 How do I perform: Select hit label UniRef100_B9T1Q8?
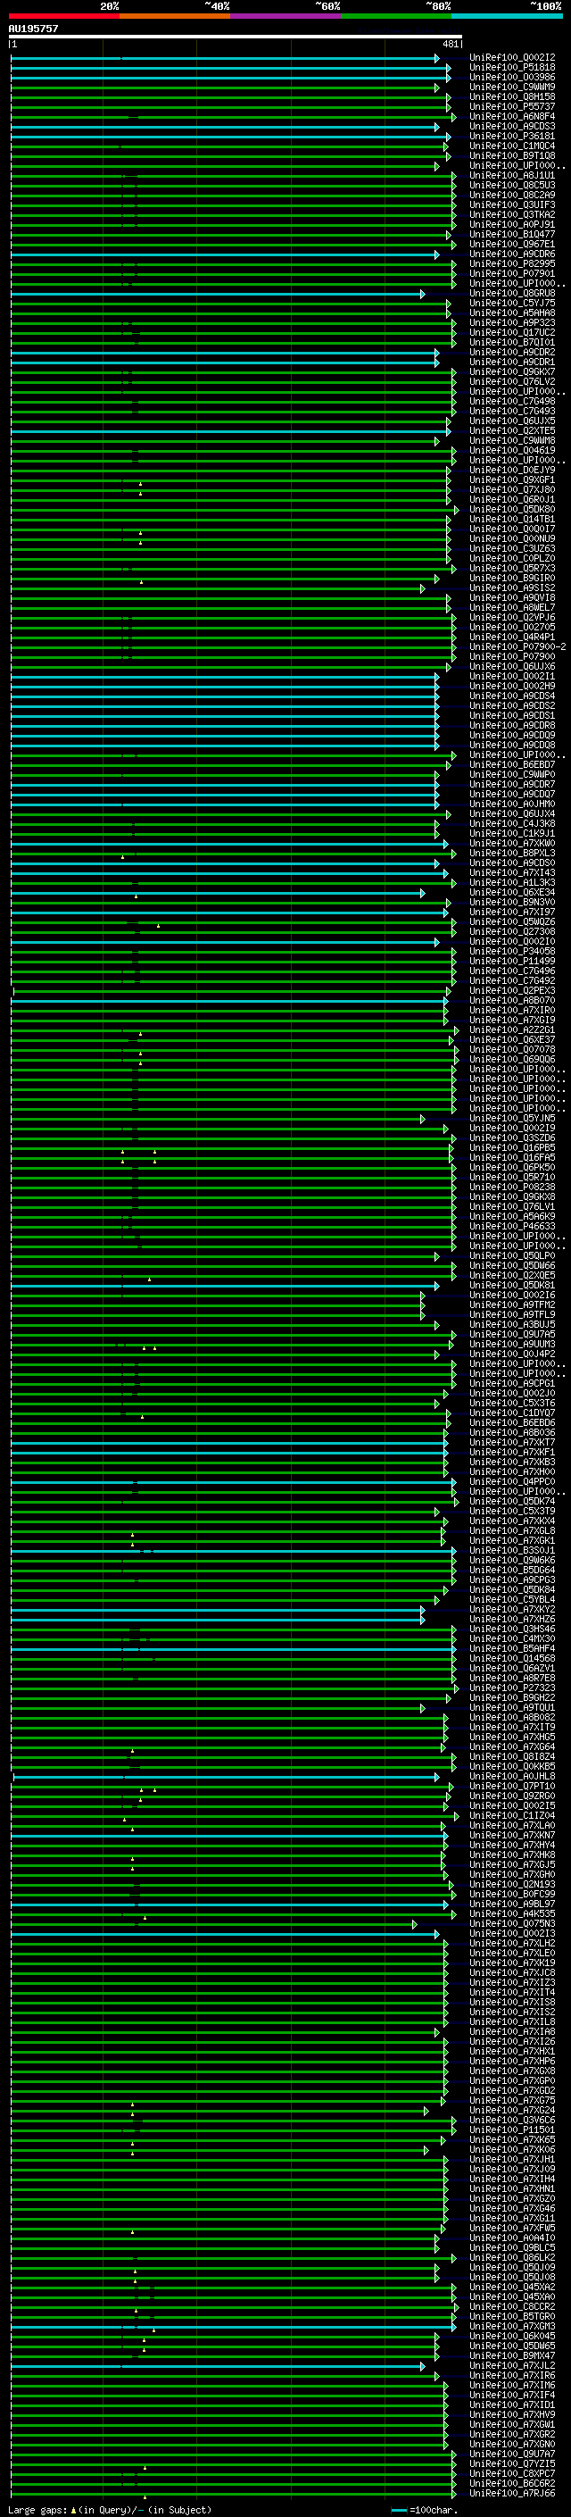point(512,155)
